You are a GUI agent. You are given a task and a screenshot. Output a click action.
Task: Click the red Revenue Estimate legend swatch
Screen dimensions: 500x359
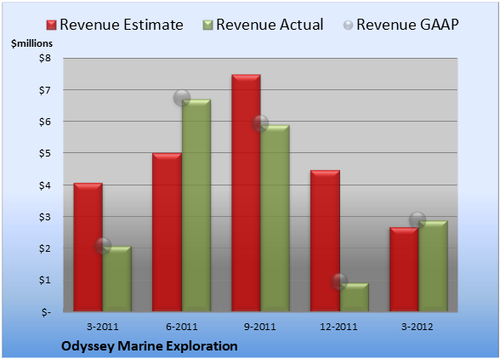click(x=51, y=26)
